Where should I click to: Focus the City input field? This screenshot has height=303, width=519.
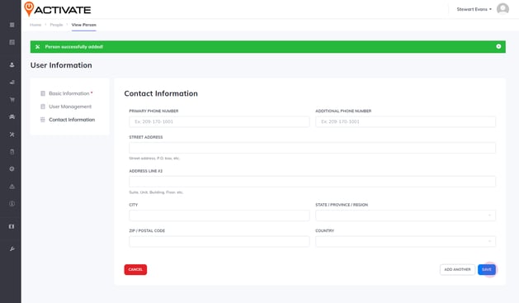point(219,215)
